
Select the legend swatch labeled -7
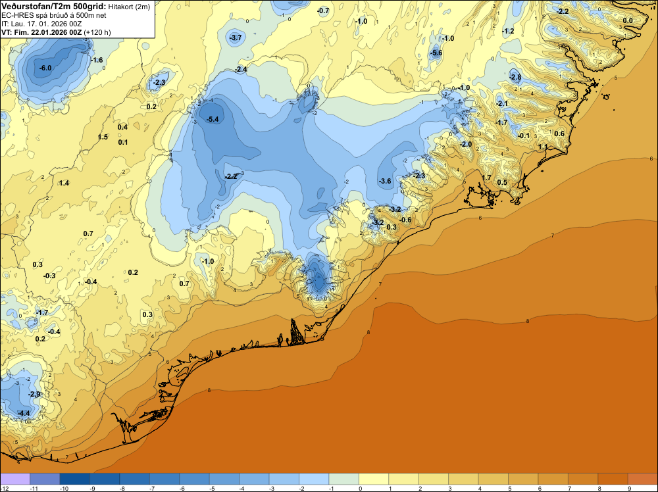tap(164, 479)
